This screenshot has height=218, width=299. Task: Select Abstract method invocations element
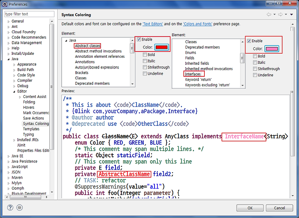click(98, 51)
